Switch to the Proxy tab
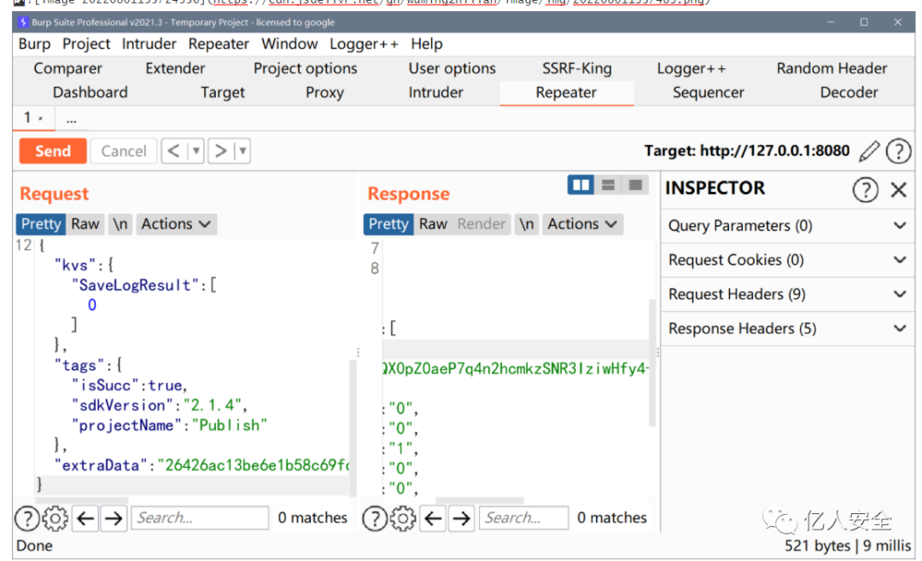 (x=324, y=93)
